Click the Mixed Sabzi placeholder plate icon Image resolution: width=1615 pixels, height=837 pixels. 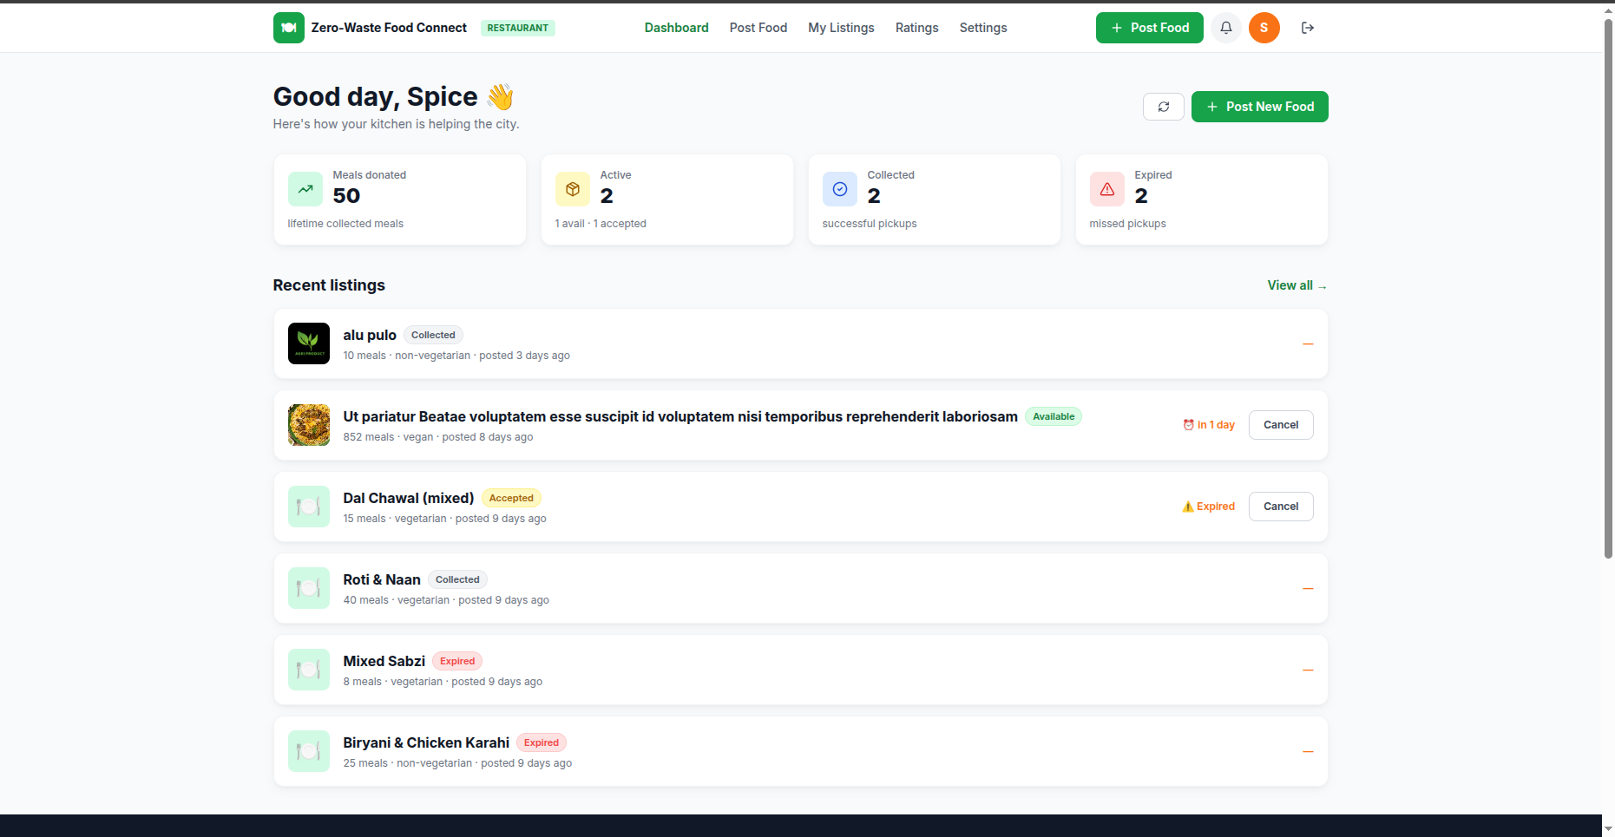point(309,670)
